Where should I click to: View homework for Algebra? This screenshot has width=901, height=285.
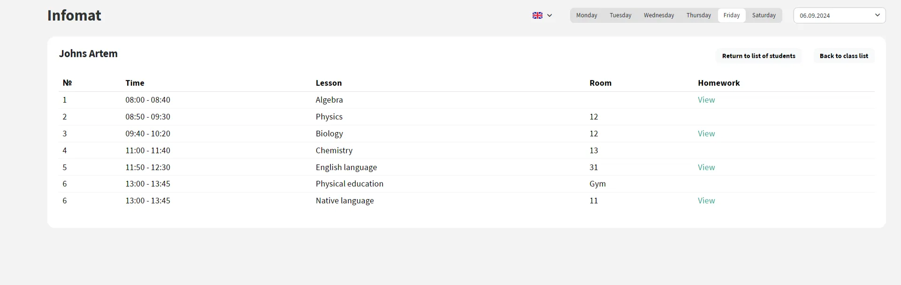pos(706,100)
